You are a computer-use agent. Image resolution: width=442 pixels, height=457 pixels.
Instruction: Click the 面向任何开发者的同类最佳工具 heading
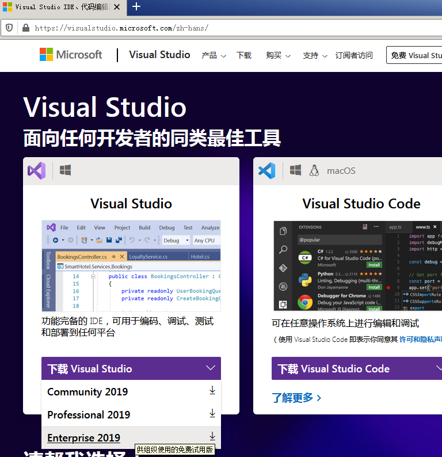[x=152, y=138]
